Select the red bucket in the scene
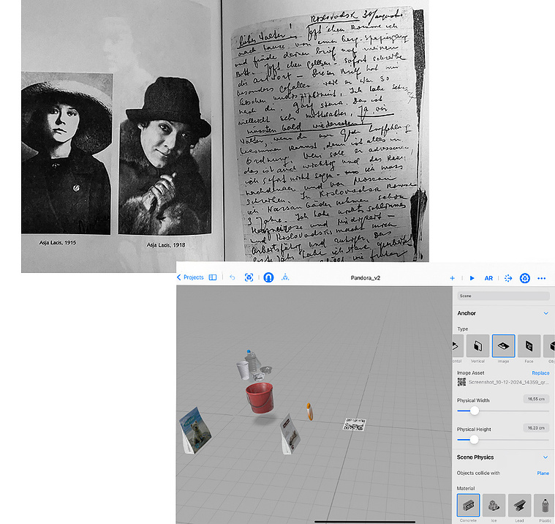The height and width of the screenshot is (524, 555). tap(260, 397)
